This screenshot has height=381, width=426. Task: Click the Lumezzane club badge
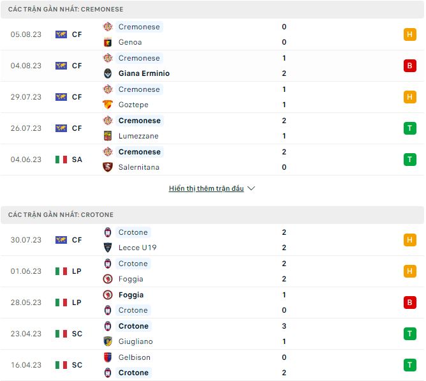[x=108, y=136]
